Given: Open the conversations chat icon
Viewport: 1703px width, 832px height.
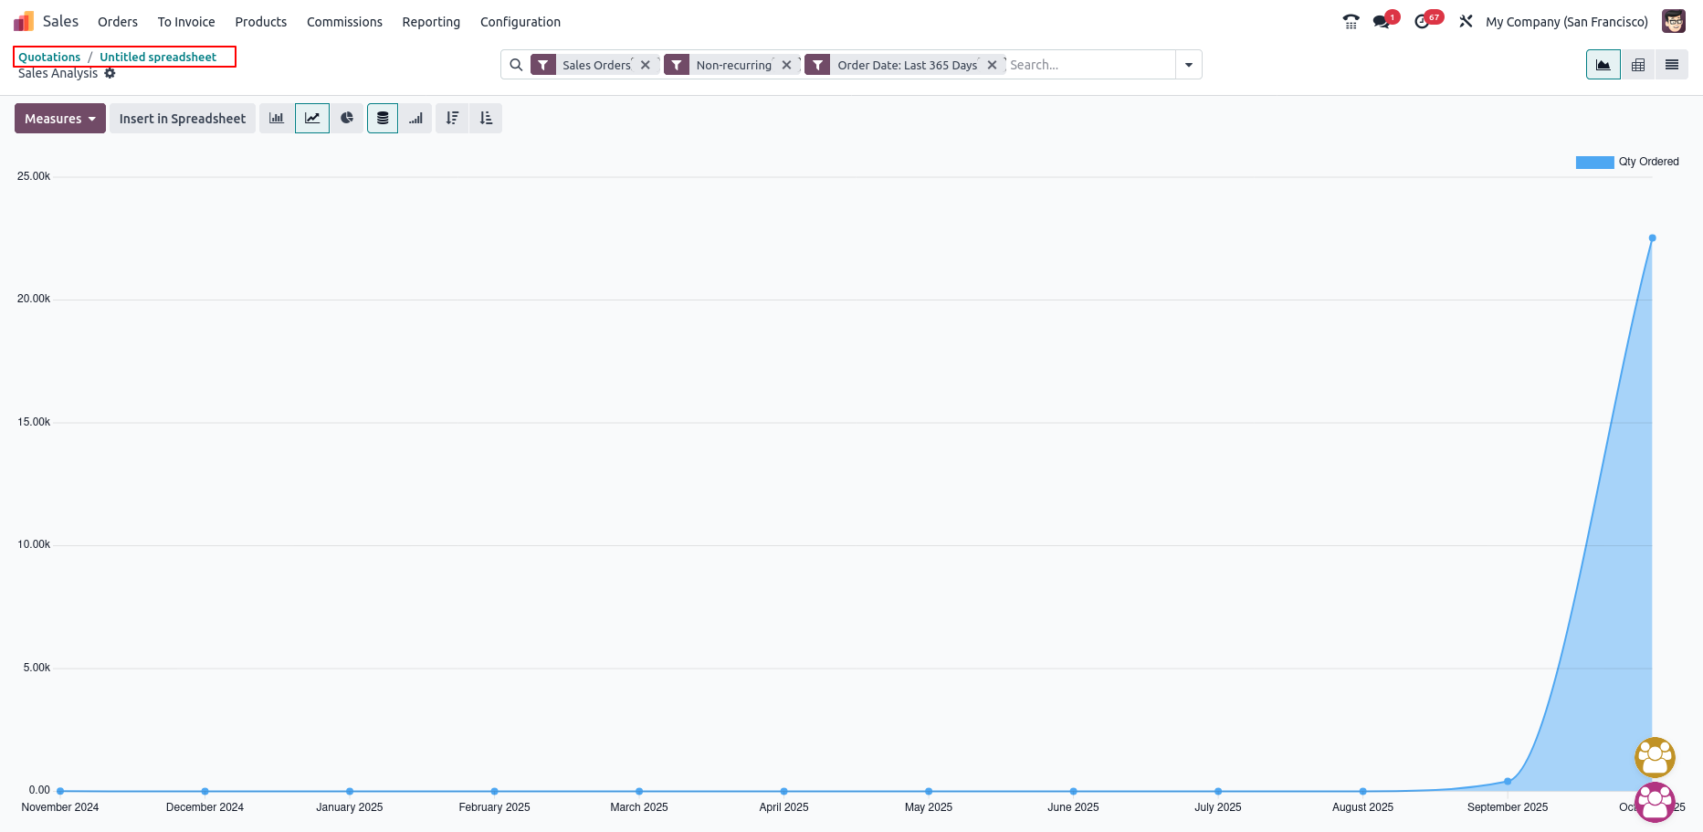Looking at the screenshot, I should click(1382, 22).
